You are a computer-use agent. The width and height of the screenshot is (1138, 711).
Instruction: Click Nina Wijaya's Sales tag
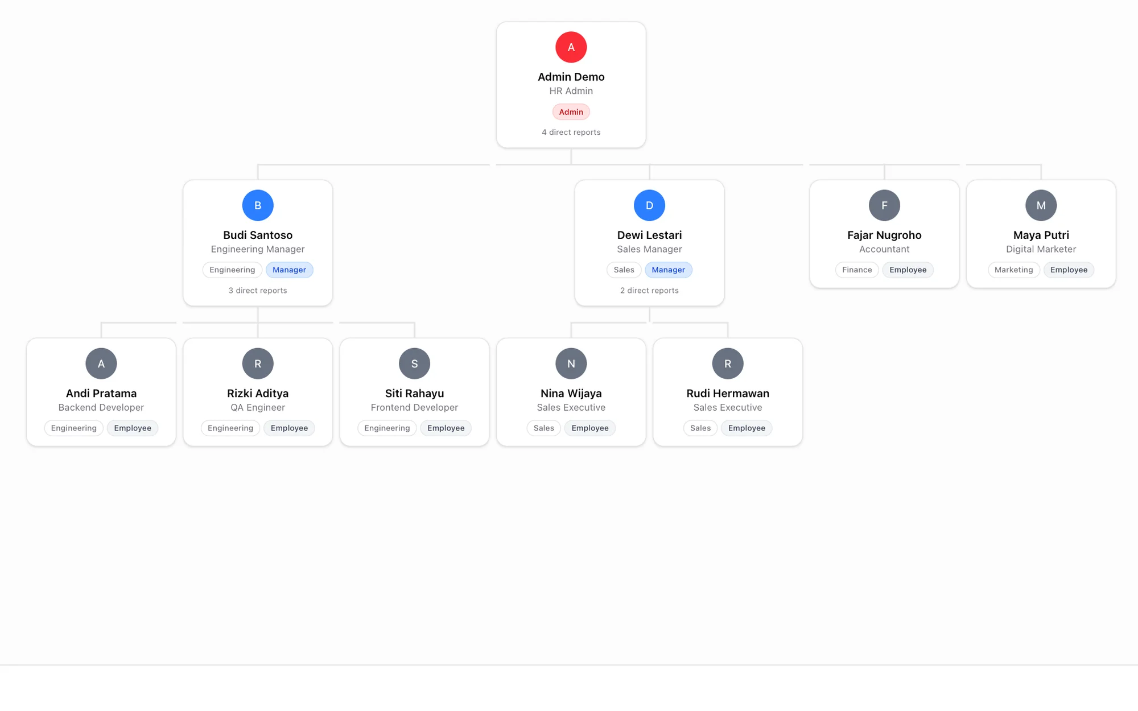(x=543, y=428)
